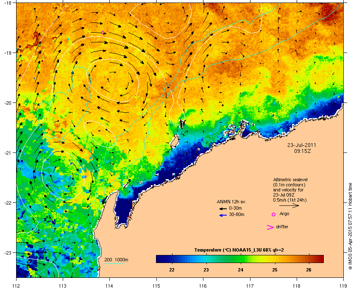Click the '23-Jul-2011' date label
This screenshot has width=356, height=288.
[x=302, y=145]
